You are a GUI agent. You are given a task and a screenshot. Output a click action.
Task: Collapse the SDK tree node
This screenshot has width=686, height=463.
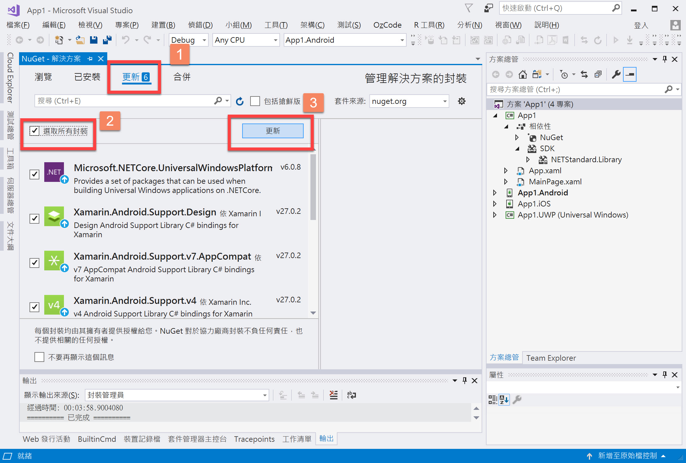pos(517,148)
